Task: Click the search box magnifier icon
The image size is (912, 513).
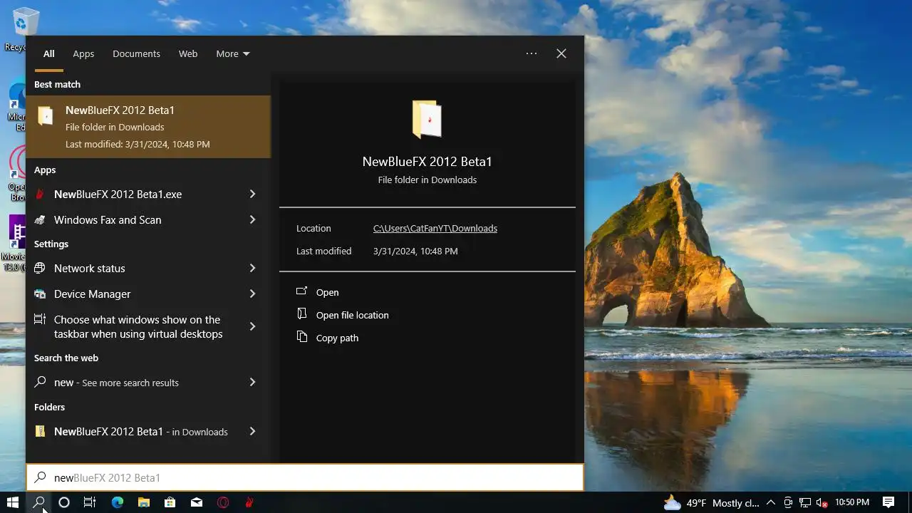Action: tap(41, 477)
